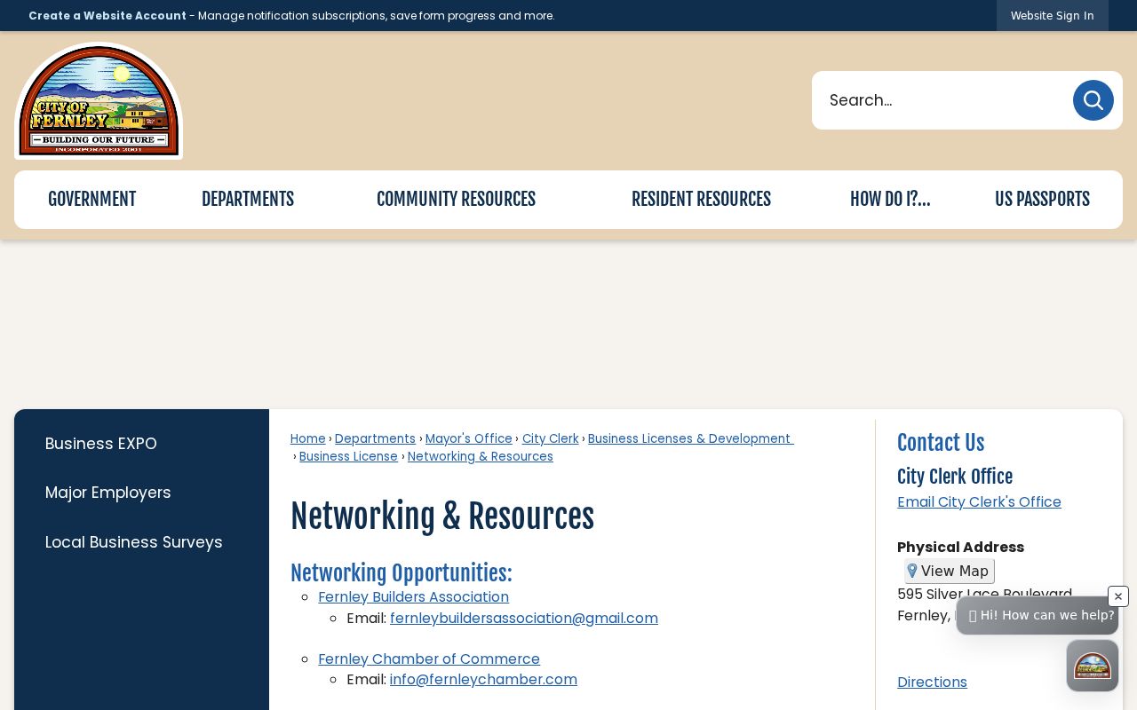Click the search magnifier button

click(1093, 100)
